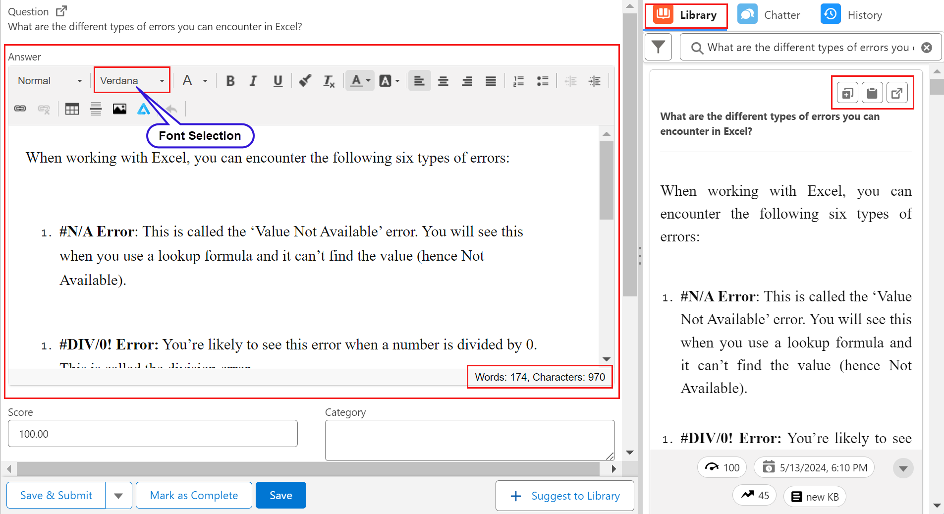Insert a numbered list
944x514 pixels.
pos(519,81)
